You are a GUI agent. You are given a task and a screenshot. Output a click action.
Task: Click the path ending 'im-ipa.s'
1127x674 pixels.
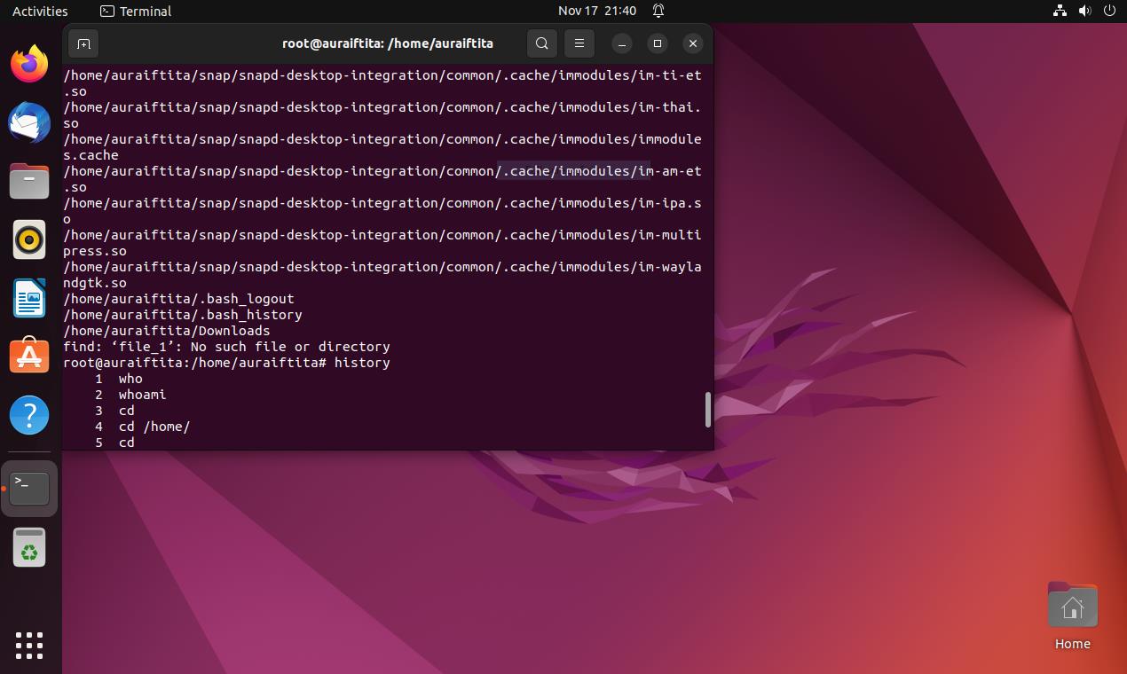[x=382, y=203]
